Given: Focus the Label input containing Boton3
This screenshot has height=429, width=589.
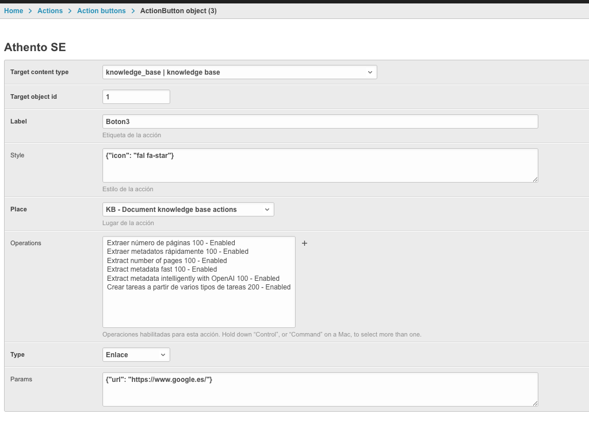Looking at the screenshot, I should click(x=320, y=122).
